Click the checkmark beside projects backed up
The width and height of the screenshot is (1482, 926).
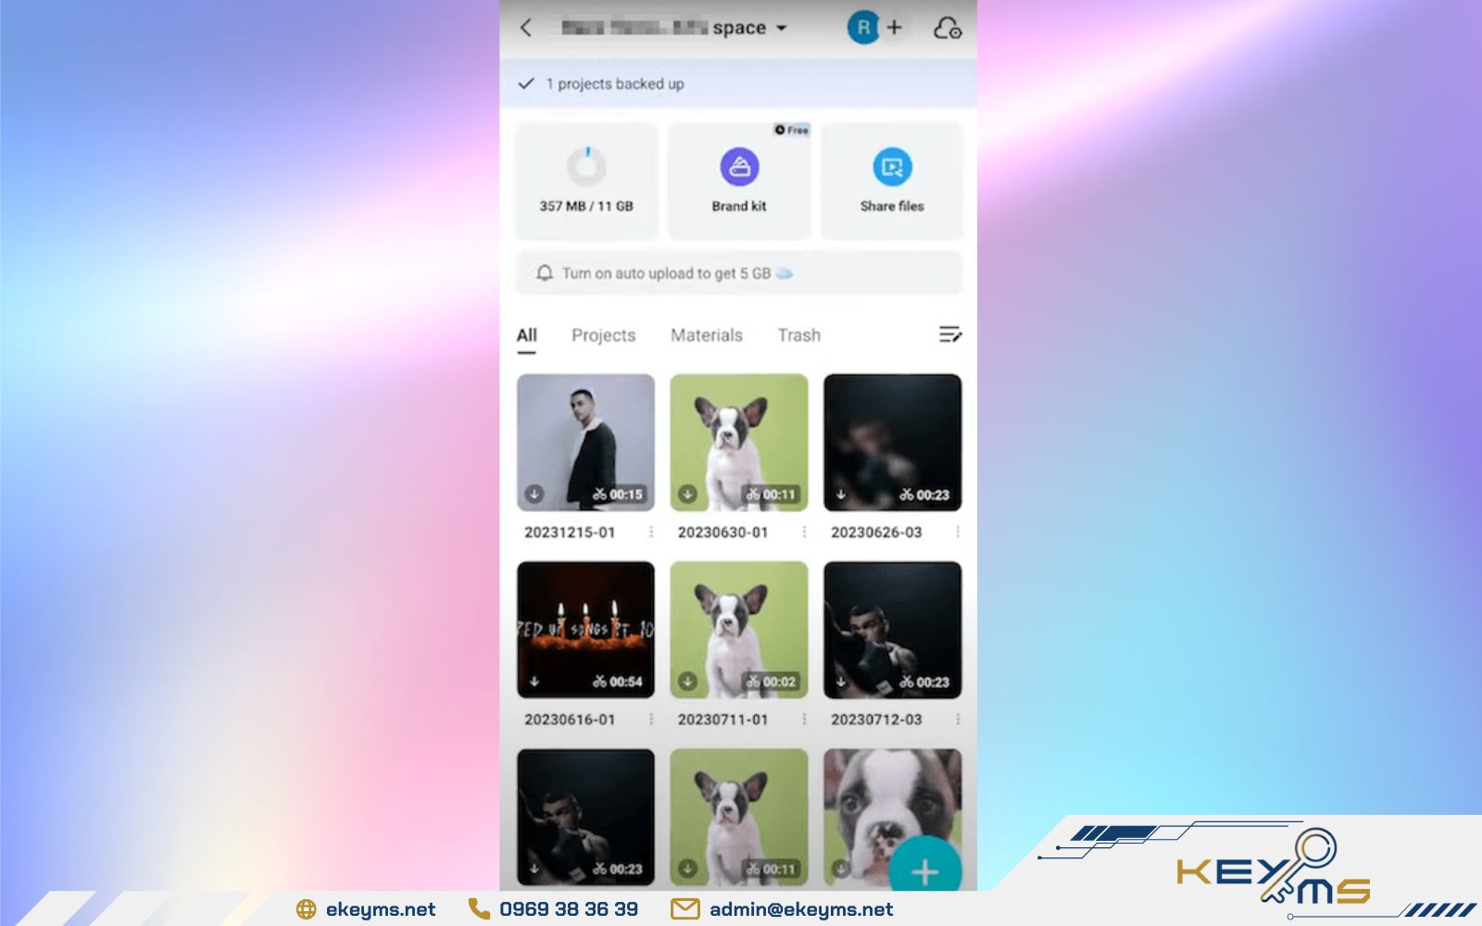(x=527, y=83)
